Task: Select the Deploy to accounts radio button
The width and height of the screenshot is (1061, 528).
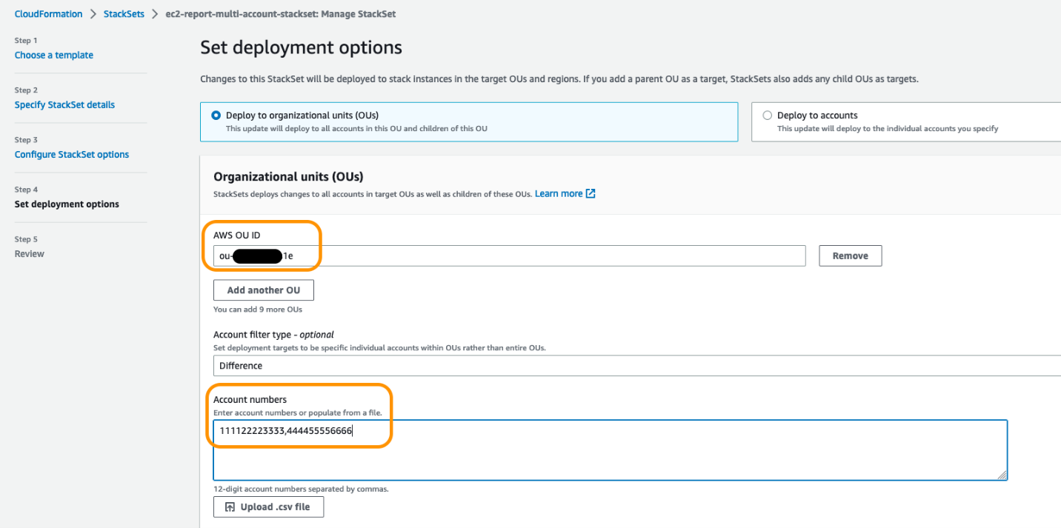Action: click(x=767, y=115)
